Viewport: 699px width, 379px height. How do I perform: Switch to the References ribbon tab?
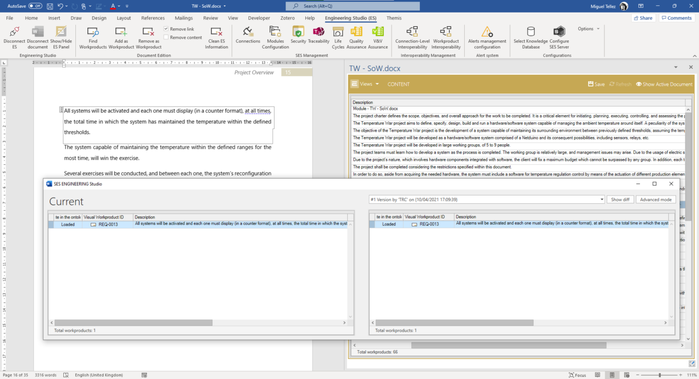click(x=153, y=18)
